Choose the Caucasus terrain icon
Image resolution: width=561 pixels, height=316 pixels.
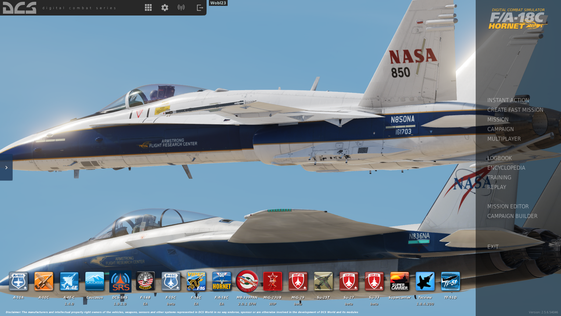tap(95, 281)
